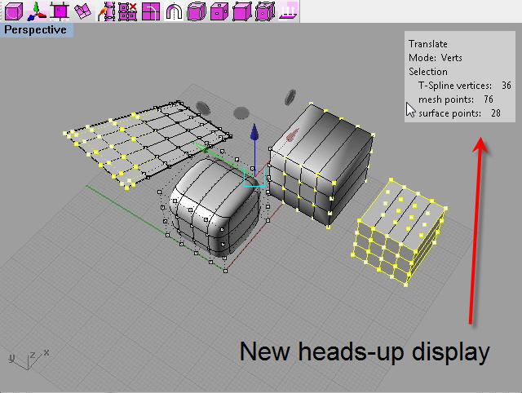Choose the flame weld edge tool
Viewport: 522px width, 393px height.
pos(106,11)
